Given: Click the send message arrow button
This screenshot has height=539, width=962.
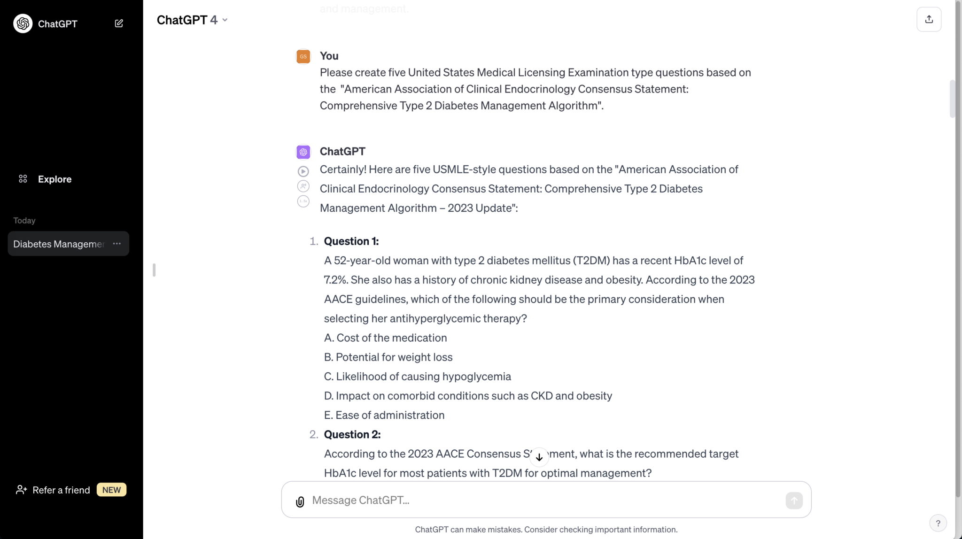Looking at the screenshot, I should tap(794, 500).
